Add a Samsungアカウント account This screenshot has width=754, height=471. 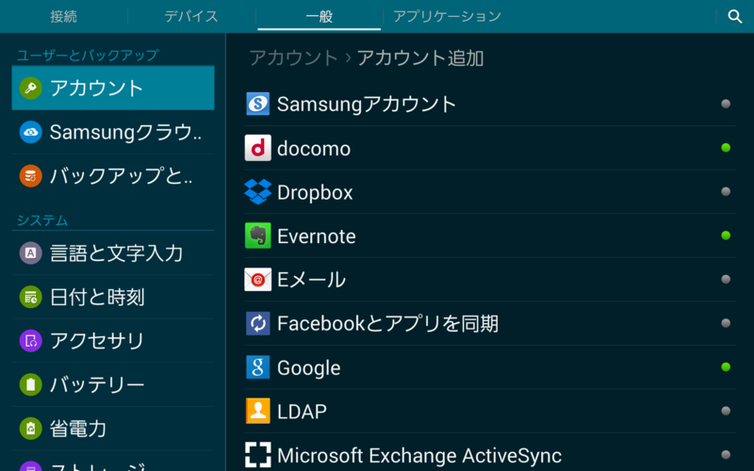click(x=489, y=104)
